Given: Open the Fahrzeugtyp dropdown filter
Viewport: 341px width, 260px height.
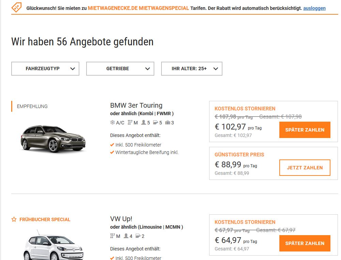Looking at the screenshot, I should click(45, 68).
